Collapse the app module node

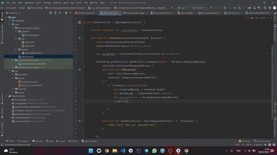tap(6, 17)
